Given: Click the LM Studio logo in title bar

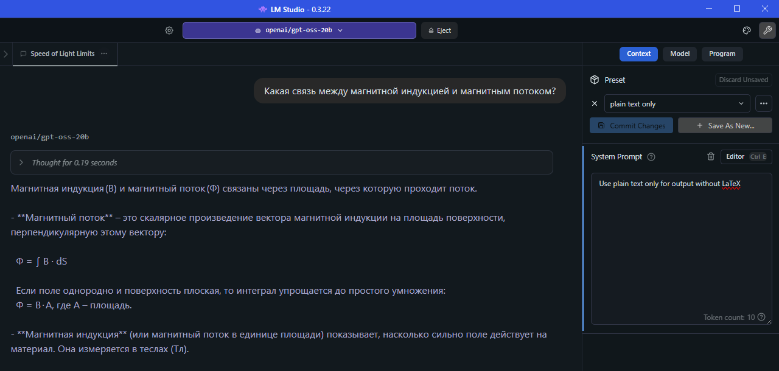Looking at the screenshot, I should (x=262, y=9).
